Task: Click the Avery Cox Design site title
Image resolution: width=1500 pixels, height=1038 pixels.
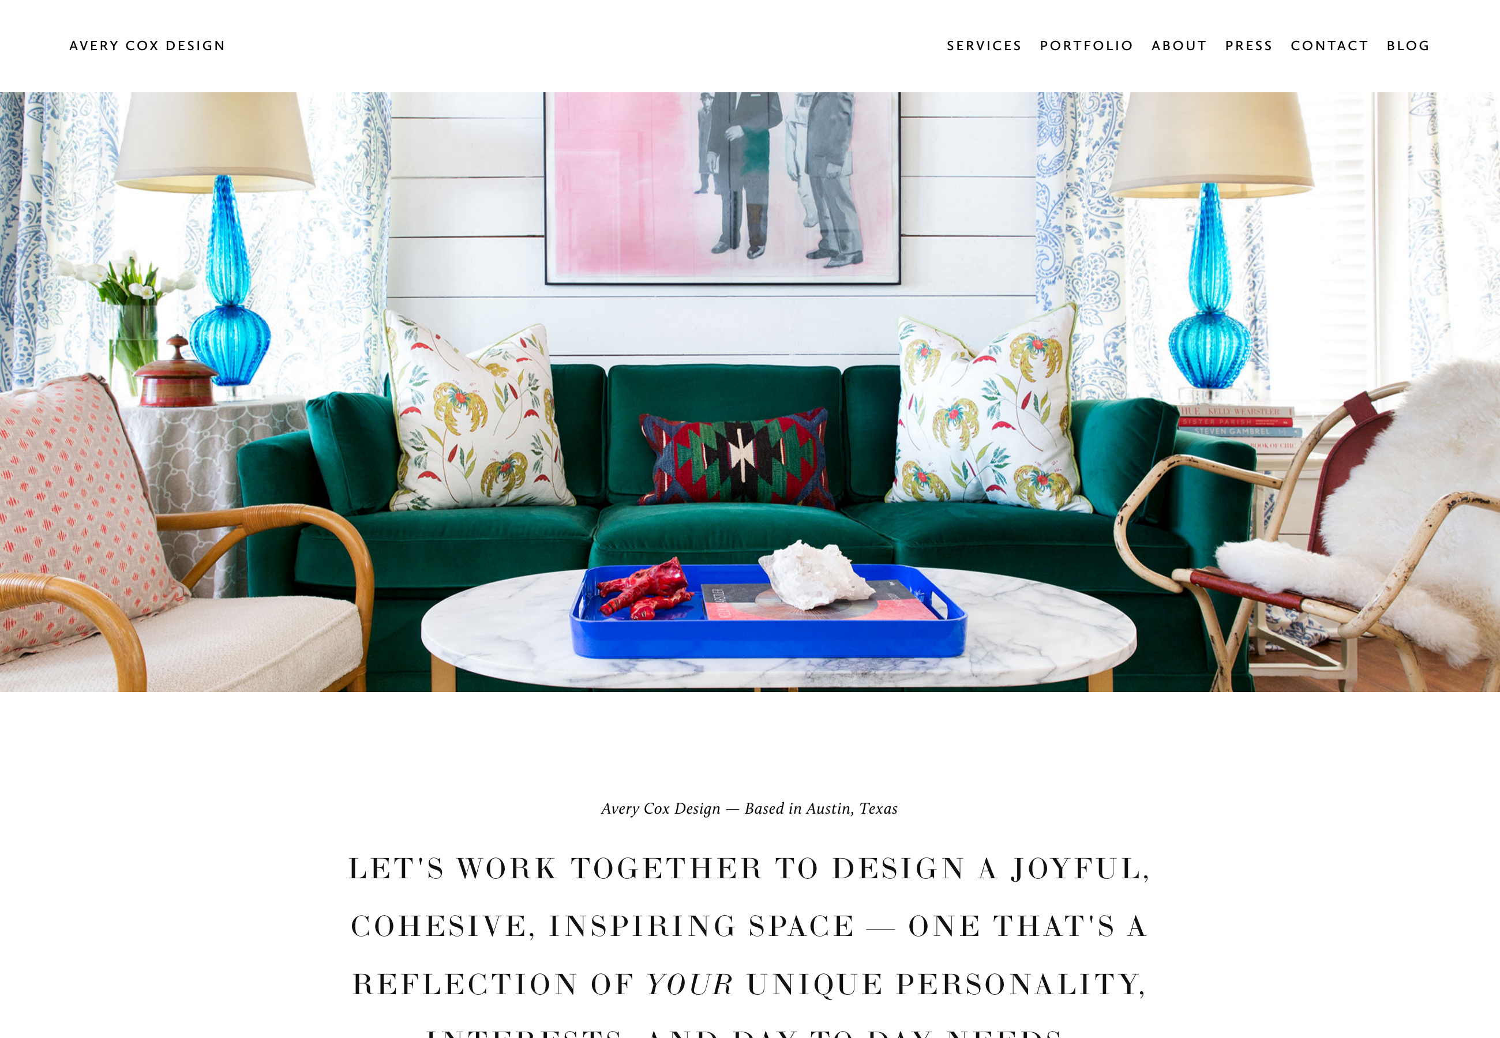Action: click(x=147, y=46)
